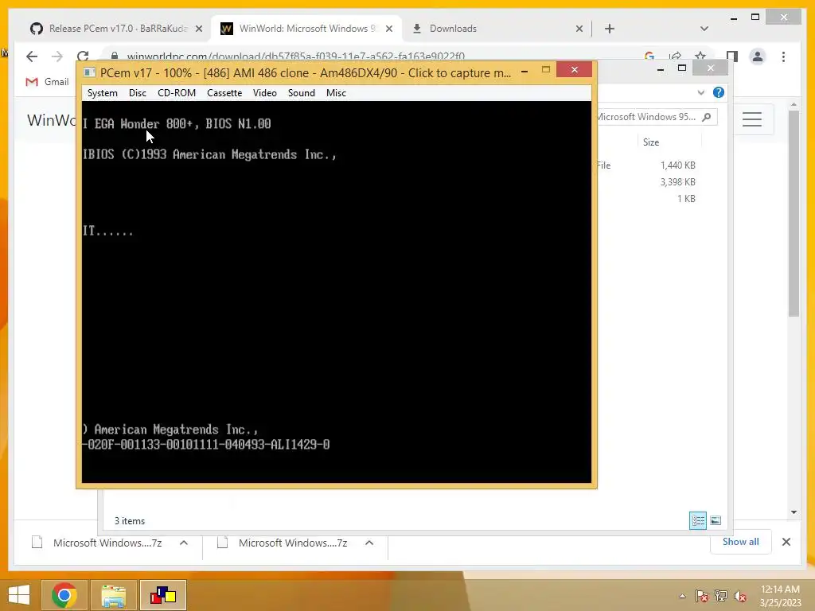This screenshot has height=611, width=815.
Task: Open the Misc menu in PCem
Action: [x=337, y=93]
